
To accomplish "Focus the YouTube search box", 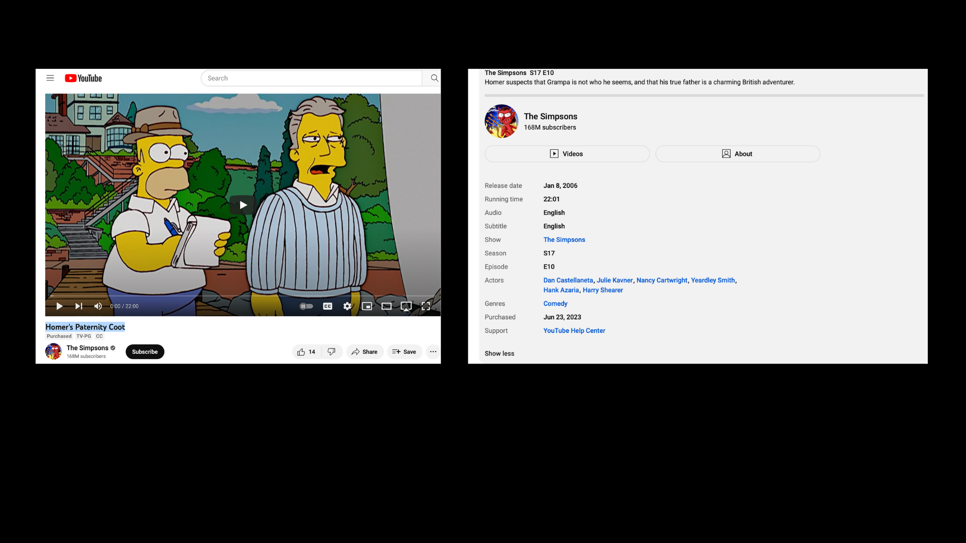I will coord(311,78).
